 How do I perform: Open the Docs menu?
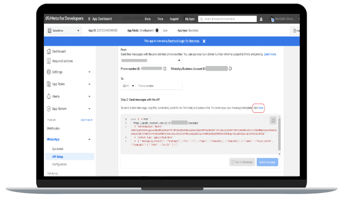[x=148, y=19]
